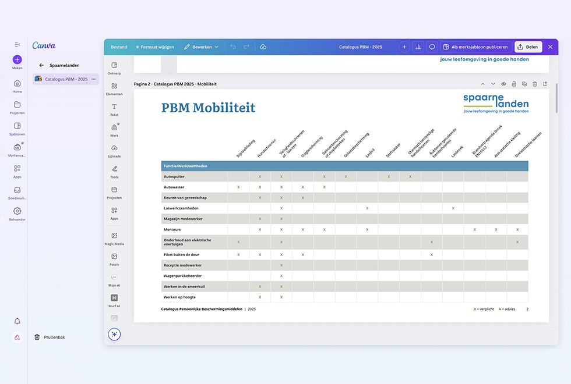Viewport: 571px width, 384px height.
Task: Open Formaat wijzigen menu
Action: point(155,47)
